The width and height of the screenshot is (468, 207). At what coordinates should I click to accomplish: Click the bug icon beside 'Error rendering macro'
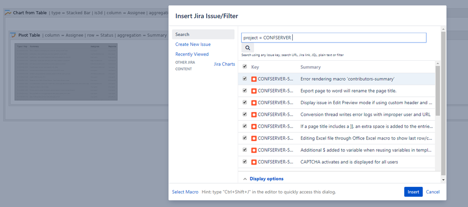[254, 79]
